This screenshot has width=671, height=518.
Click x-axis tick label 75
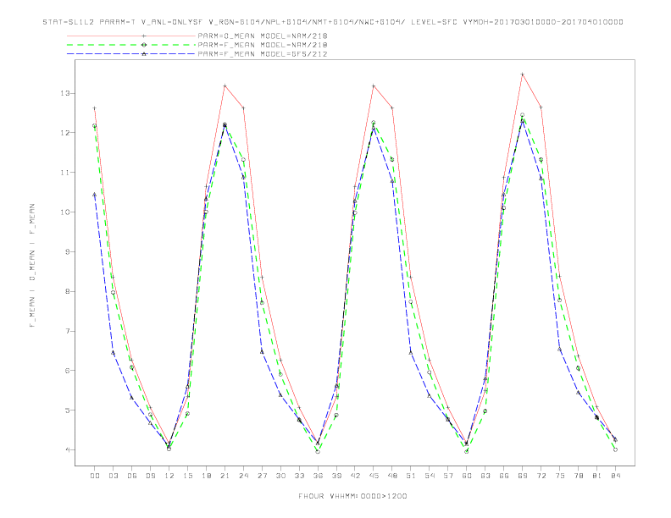click(x=560, y=476)
